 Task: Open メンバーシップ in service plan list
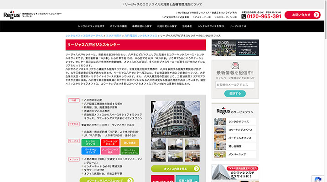tap(235, 154)
